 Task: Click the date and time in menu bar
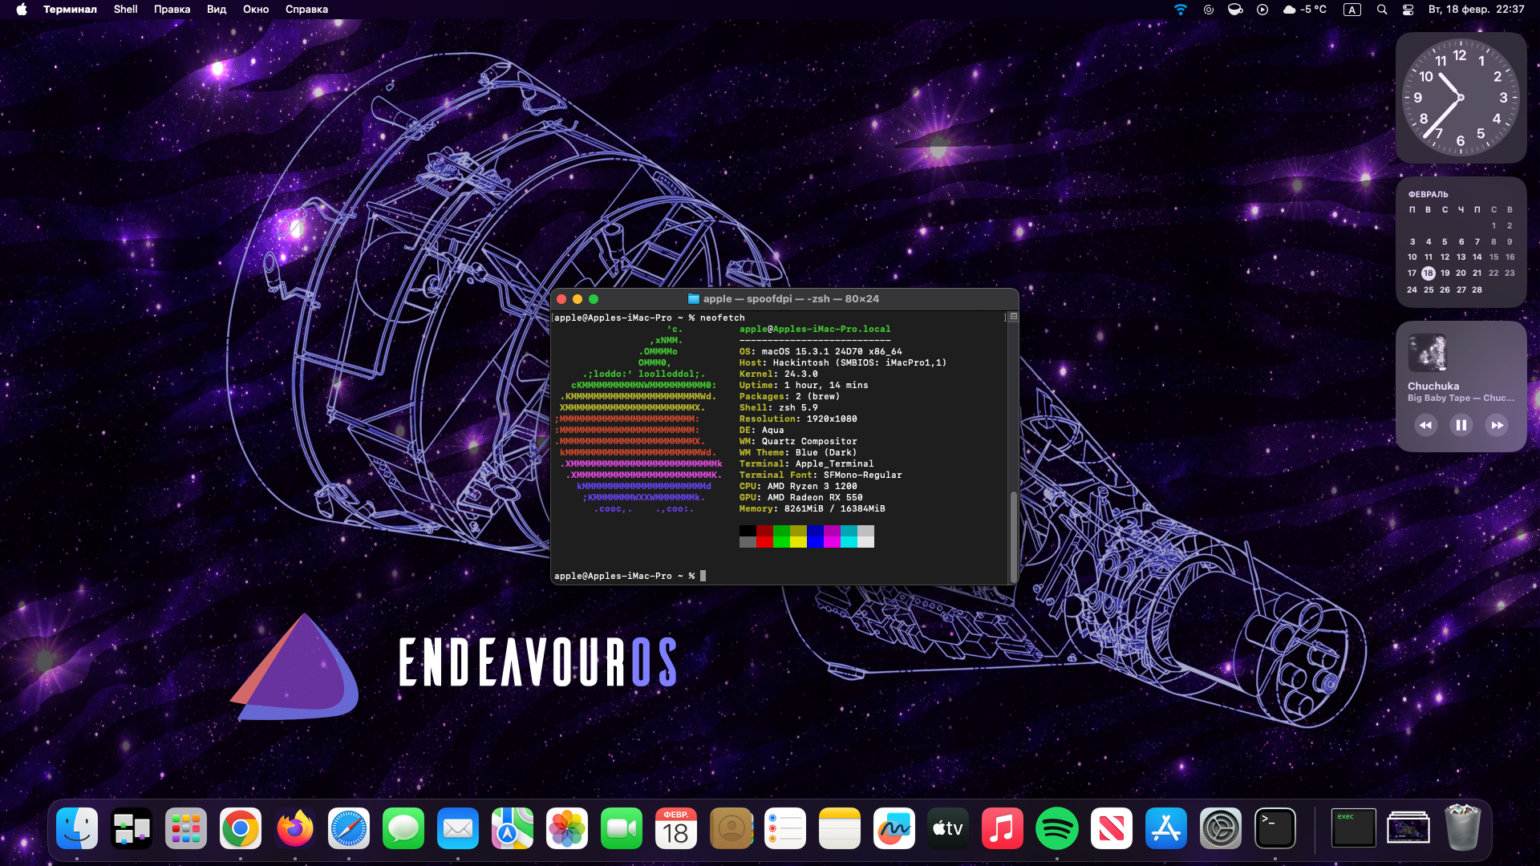[x=1476, y=10]
